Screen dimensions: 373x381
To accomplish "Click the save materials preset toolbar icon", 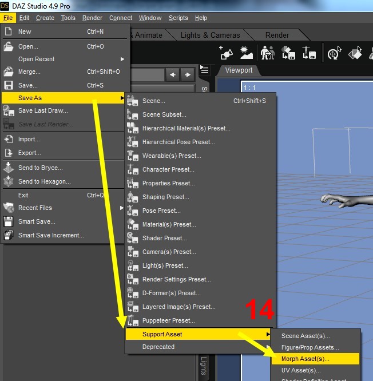I will (x=288, y=53).
